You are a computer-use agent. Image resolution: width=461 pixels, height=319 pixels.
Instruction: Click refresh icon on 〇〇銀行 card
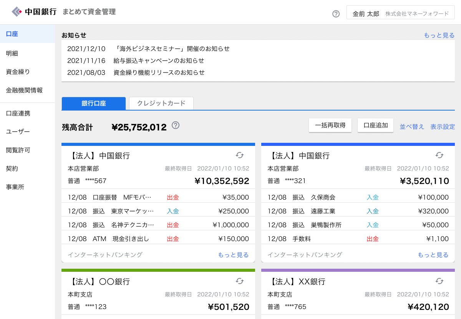[x=240, y=281]
